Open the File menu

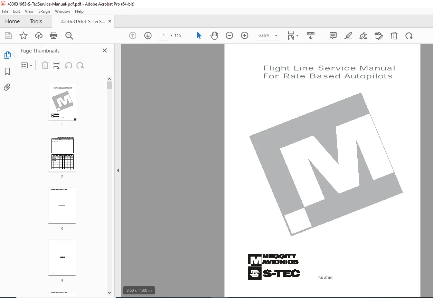(5, 11)
